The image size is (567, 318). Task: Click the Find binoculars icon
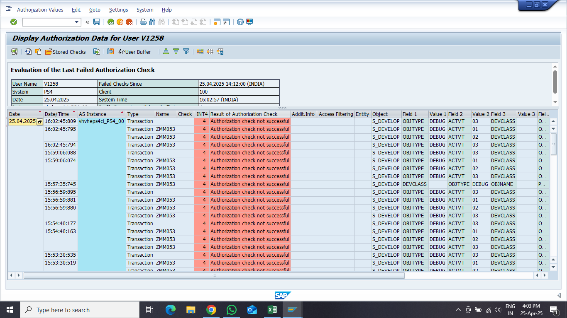click(152, 22)
